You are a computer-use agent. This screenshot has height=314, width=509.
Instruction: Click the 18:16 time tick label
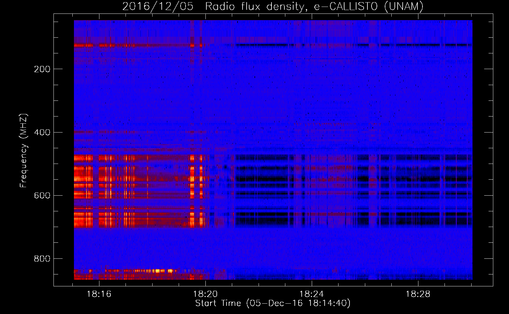(99, 294)
